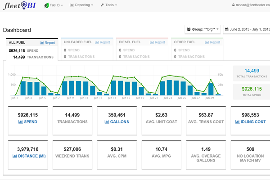Click the chart icon in the Unleaded Fuel tab
This screenshot has width=270, height=180.
pyautogui.click(x=97, y=42)
